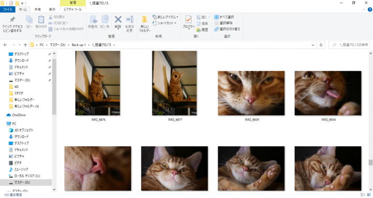
Task: Select the Cut (切り取り) scissors command
Action: (56, 17)
